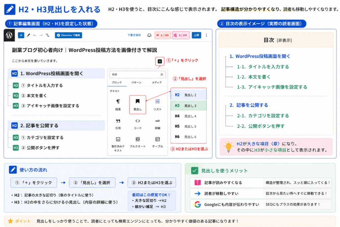This screenshot has height=227, width=340.
Task: Click the green checkmark icon by 見出しを使うメリット
Action: pos(195,170)
